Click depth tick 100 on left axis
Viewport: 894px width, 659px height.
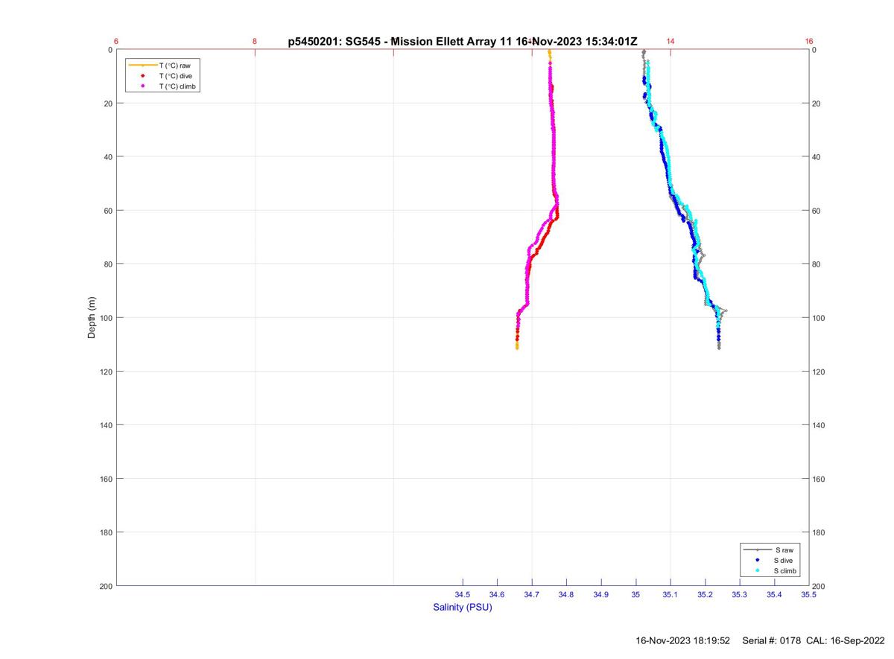click(105, 318)
